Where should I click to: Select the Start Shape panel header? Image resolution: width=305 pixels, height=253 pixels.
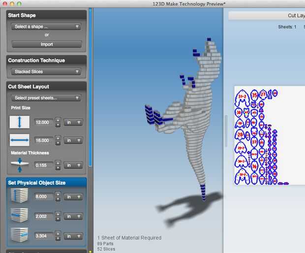click(47, 15)
